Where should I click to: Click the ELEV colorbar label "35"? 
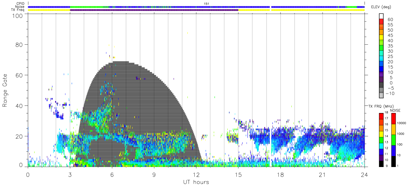coord(390,46)
